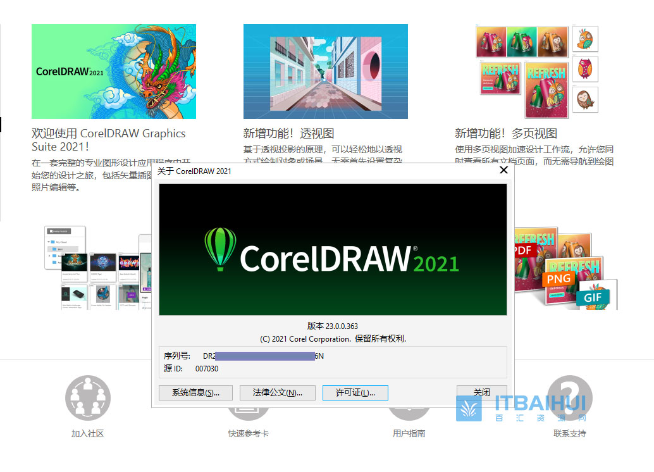Click the 关闭 button in the About dialog

(482, 392)
